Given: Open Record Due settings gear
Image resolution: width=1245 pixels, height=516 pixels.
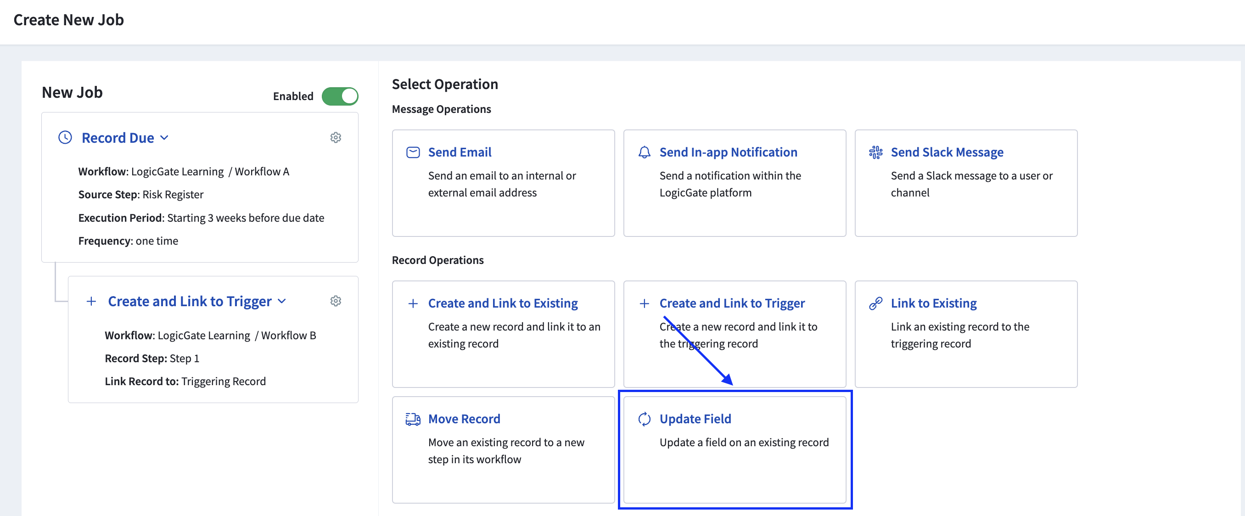Looking at the screenshot, I should tap(336, 138).
